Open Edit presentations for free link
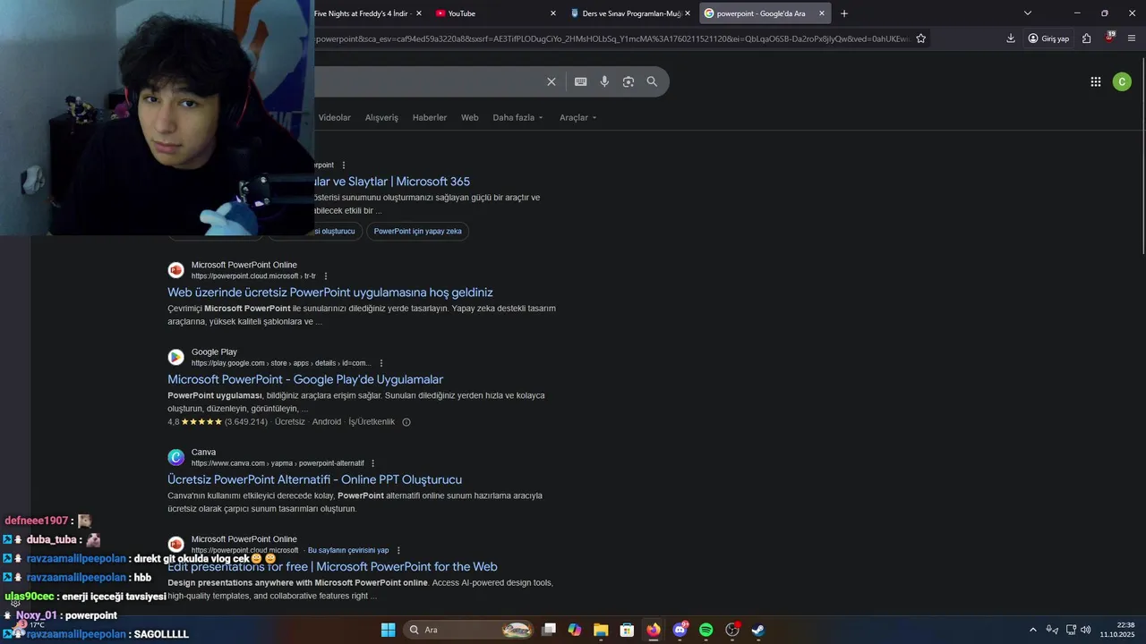Viewport: 1146px width, 644px height. (332, 566)
